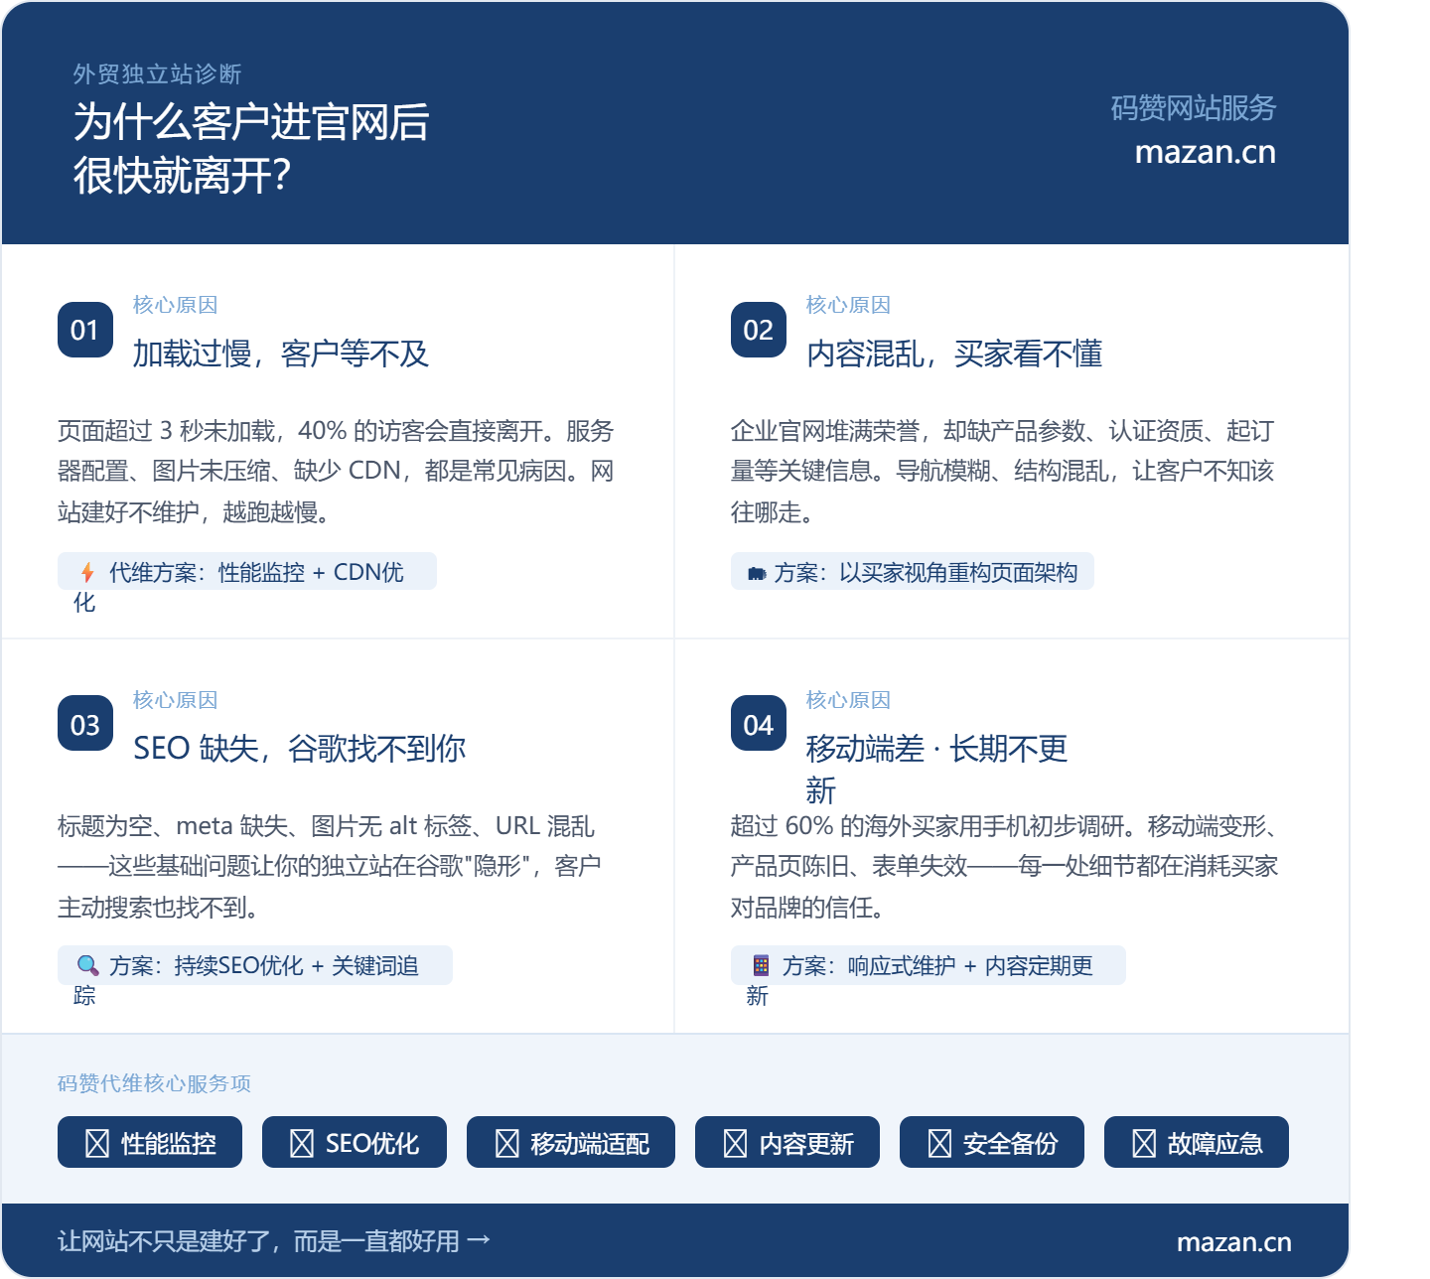1430x1279 pixels.
Task: Click the 核心原因 label above card 04
Action: (x=848, y=700)
